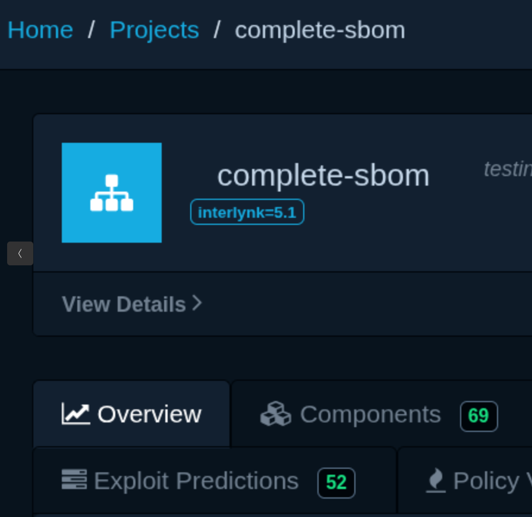Click complete-sbom breadcrumb text
The image size is (532, 517).
320,30
